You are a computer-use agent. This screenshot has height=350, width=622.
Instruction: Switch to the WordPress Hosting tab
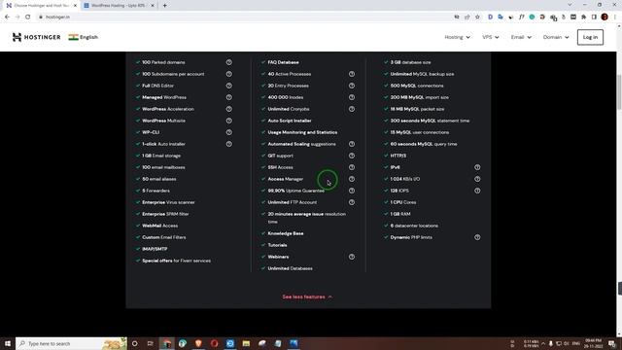tap(118, 6)
